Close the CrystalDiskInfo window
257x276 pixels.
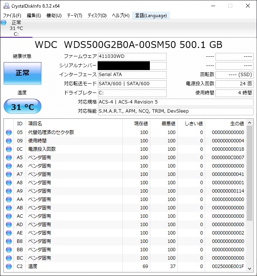248,6
